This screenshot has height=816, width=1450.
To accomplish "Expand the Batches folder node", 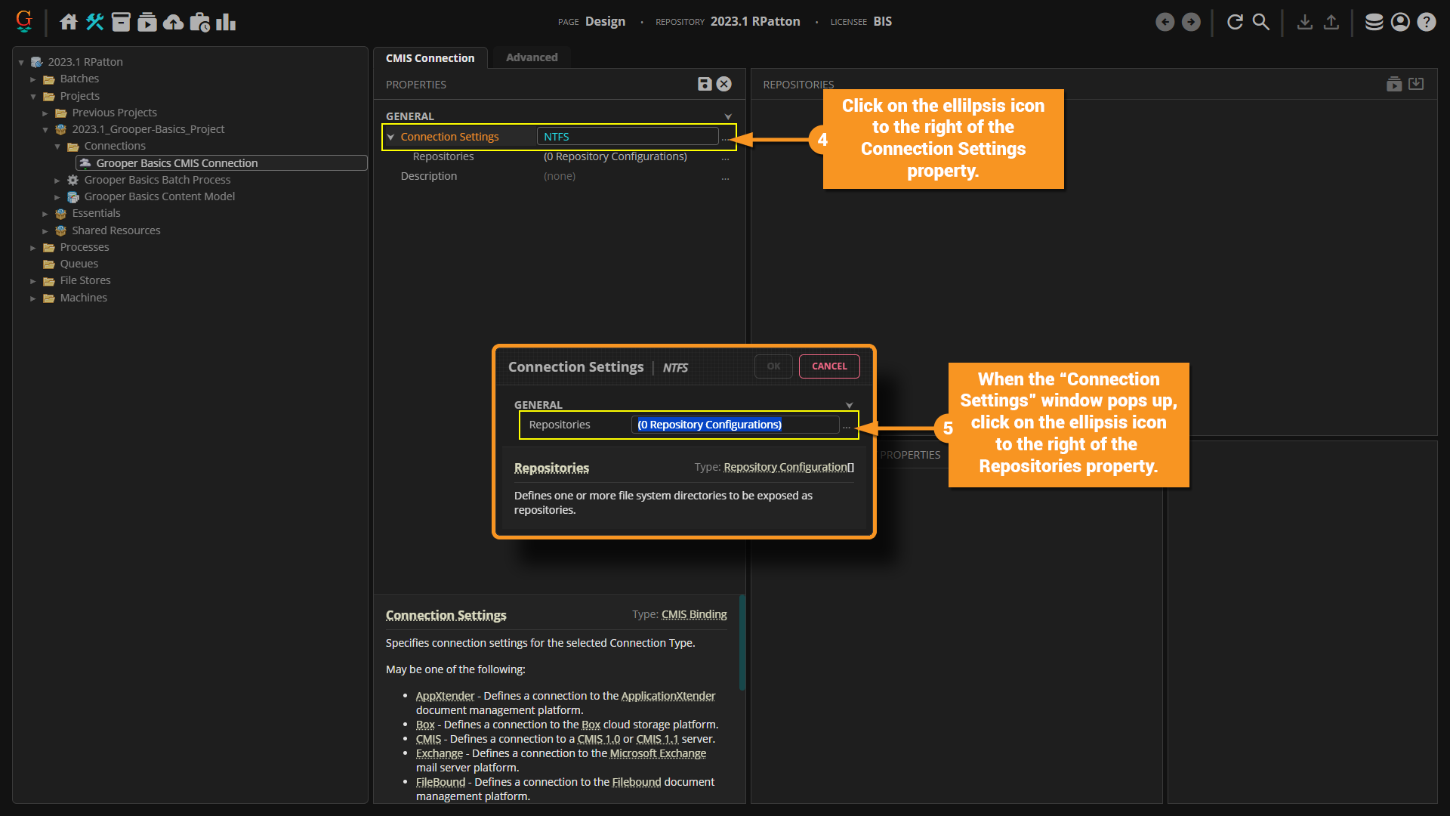I will point(33,79).
